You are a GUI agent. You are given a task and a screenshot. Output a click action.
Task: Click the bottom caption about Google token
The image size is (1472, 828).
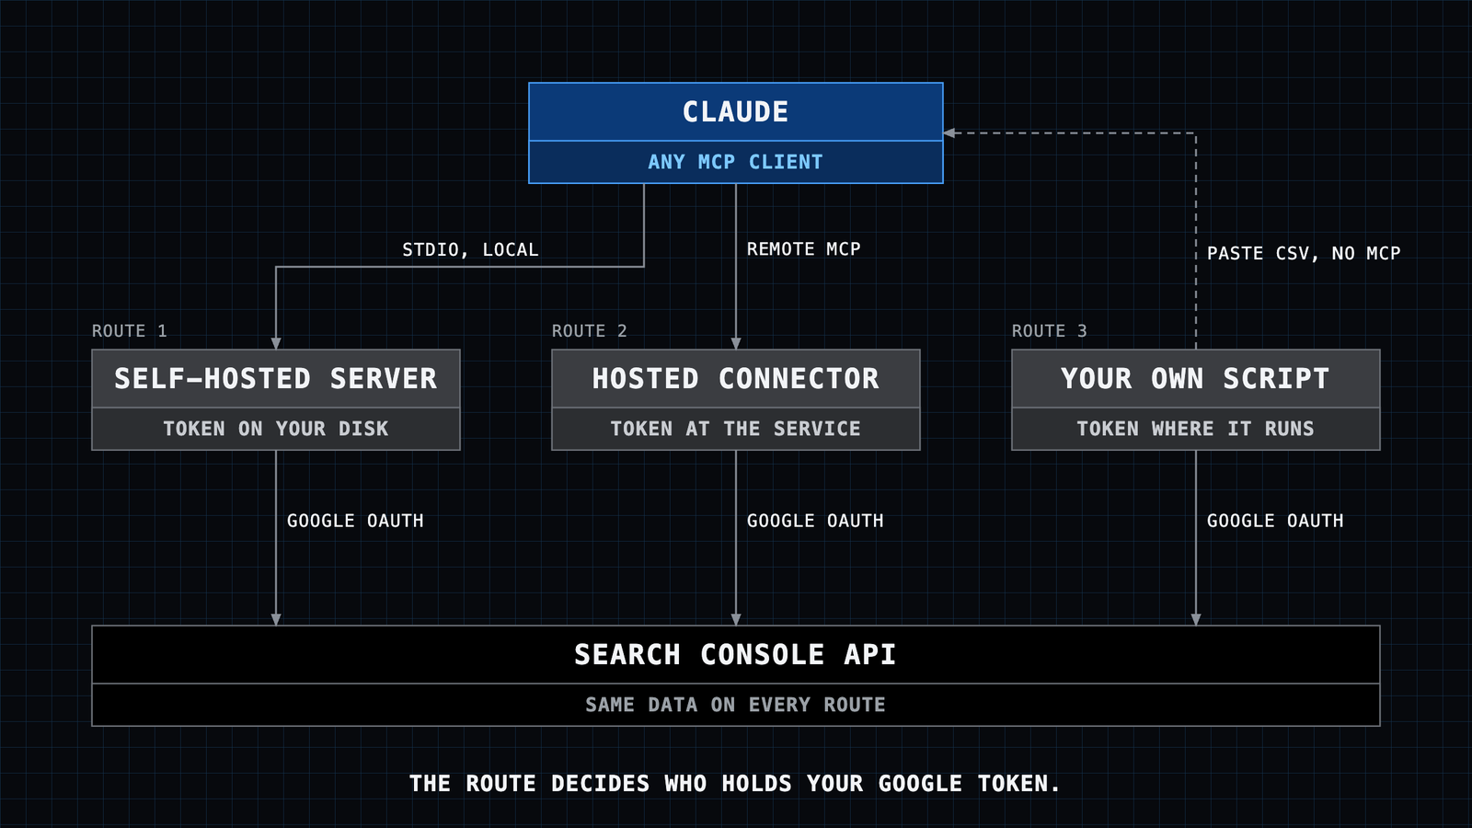tap(735, 784)
